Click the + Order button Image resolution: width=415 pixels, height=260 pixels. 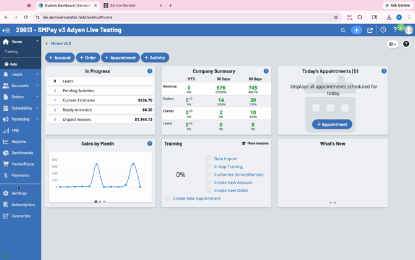coord(88,58)
